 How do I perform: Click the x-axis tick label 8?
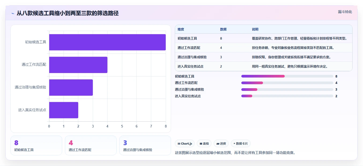point(166,126)
